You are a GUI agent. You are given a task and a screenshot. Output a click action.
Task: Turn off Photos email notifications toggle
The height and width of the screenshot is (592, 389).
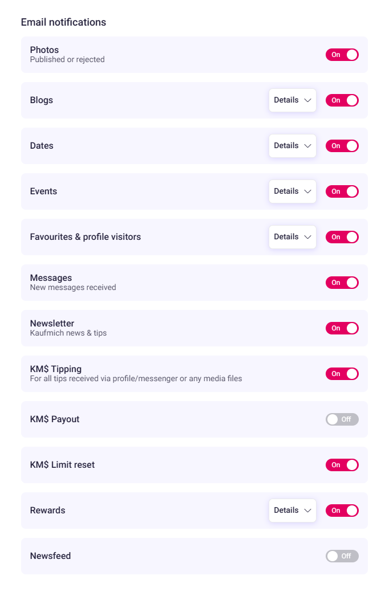342,55
